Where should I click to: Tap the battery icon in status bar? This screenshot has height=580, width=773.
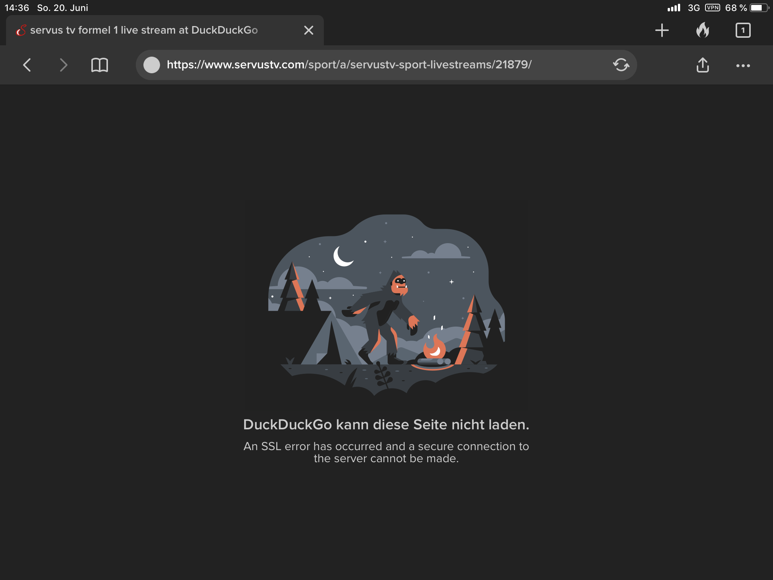pyautogui.click(x=759, y=8)
